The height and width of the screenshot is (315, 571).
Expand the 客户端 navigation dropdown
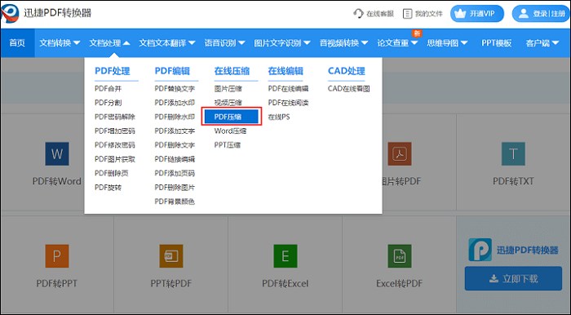coord(542,43)
